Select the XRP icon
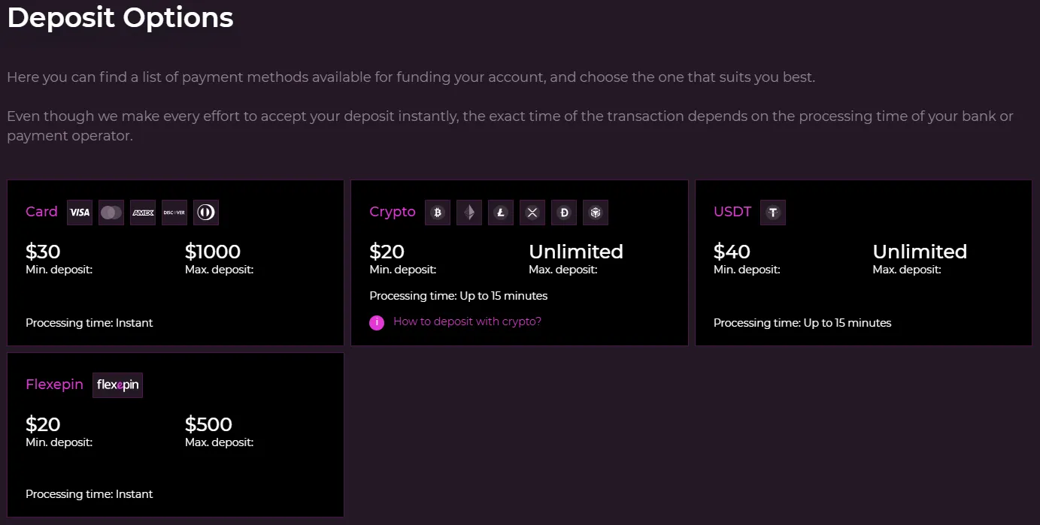This screenshot has width=1040, height=525. (532, 213)
